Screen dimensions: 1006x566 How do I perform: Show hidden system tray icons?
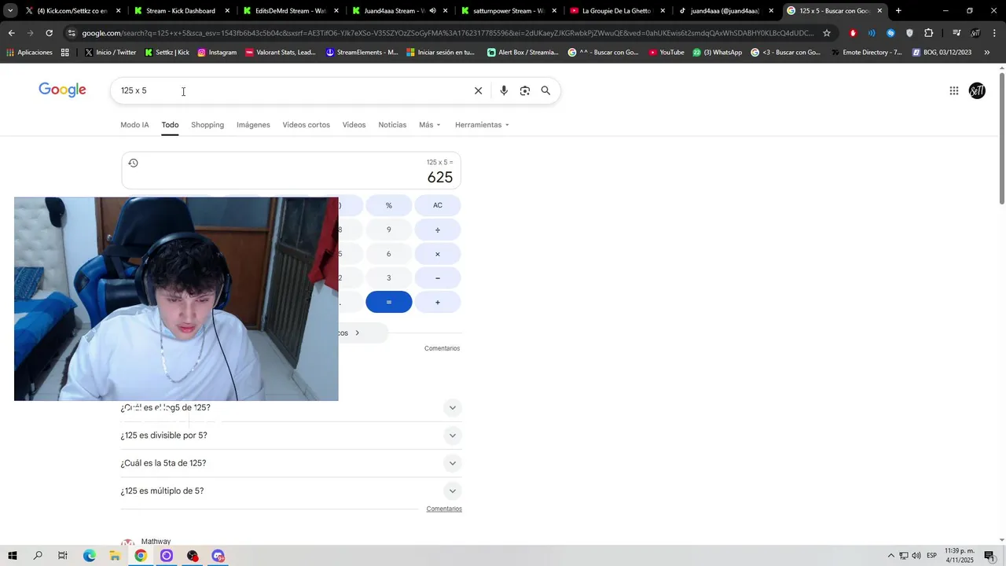coord(890,556)
